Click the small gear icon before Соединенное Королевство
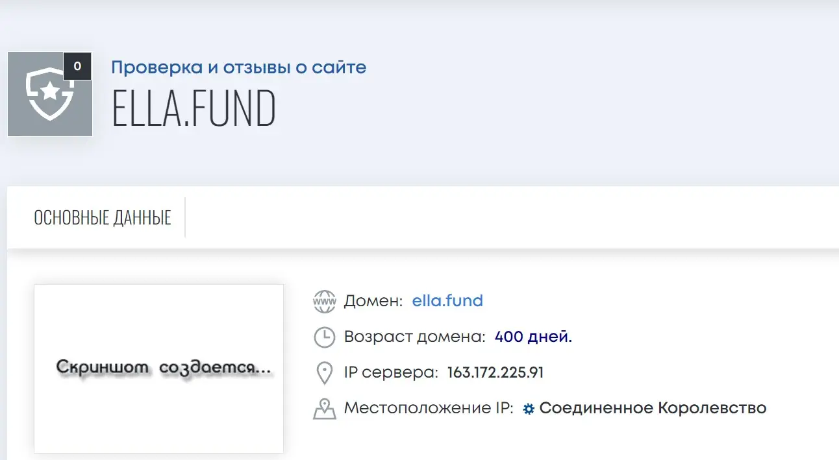 coord(529,409)
